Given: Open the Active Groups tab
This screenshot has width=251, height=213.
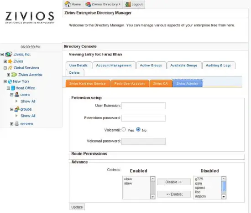Looking at the screenshot, I should 151,65.
